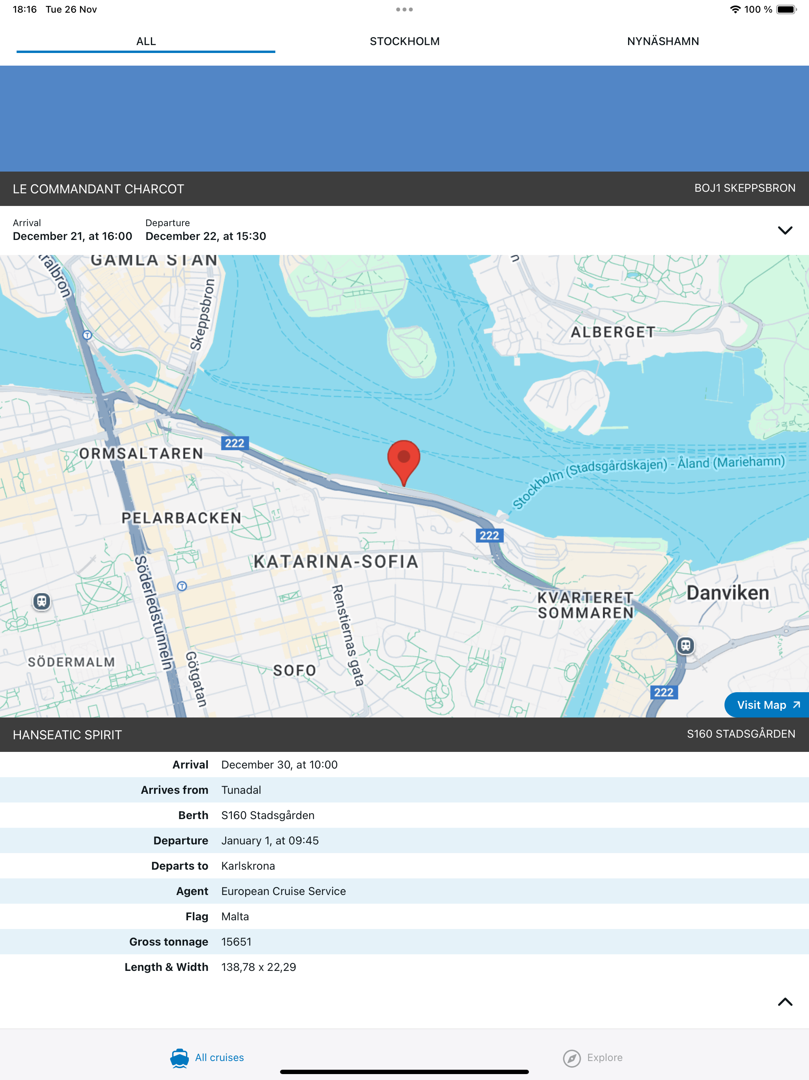Expand Le Commandant Charcot cruise details

[x=785, y=230]
